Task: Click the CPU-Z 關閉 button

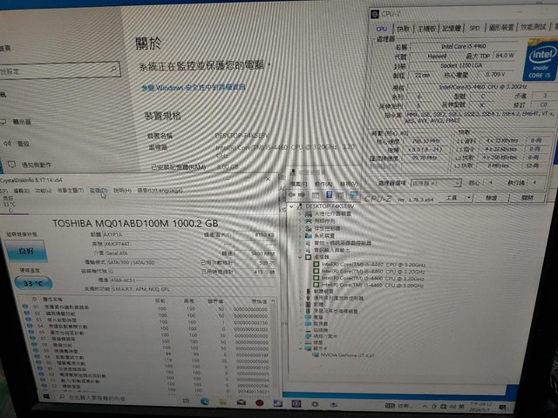Action: pyautogui.click(x=527, y=198)
